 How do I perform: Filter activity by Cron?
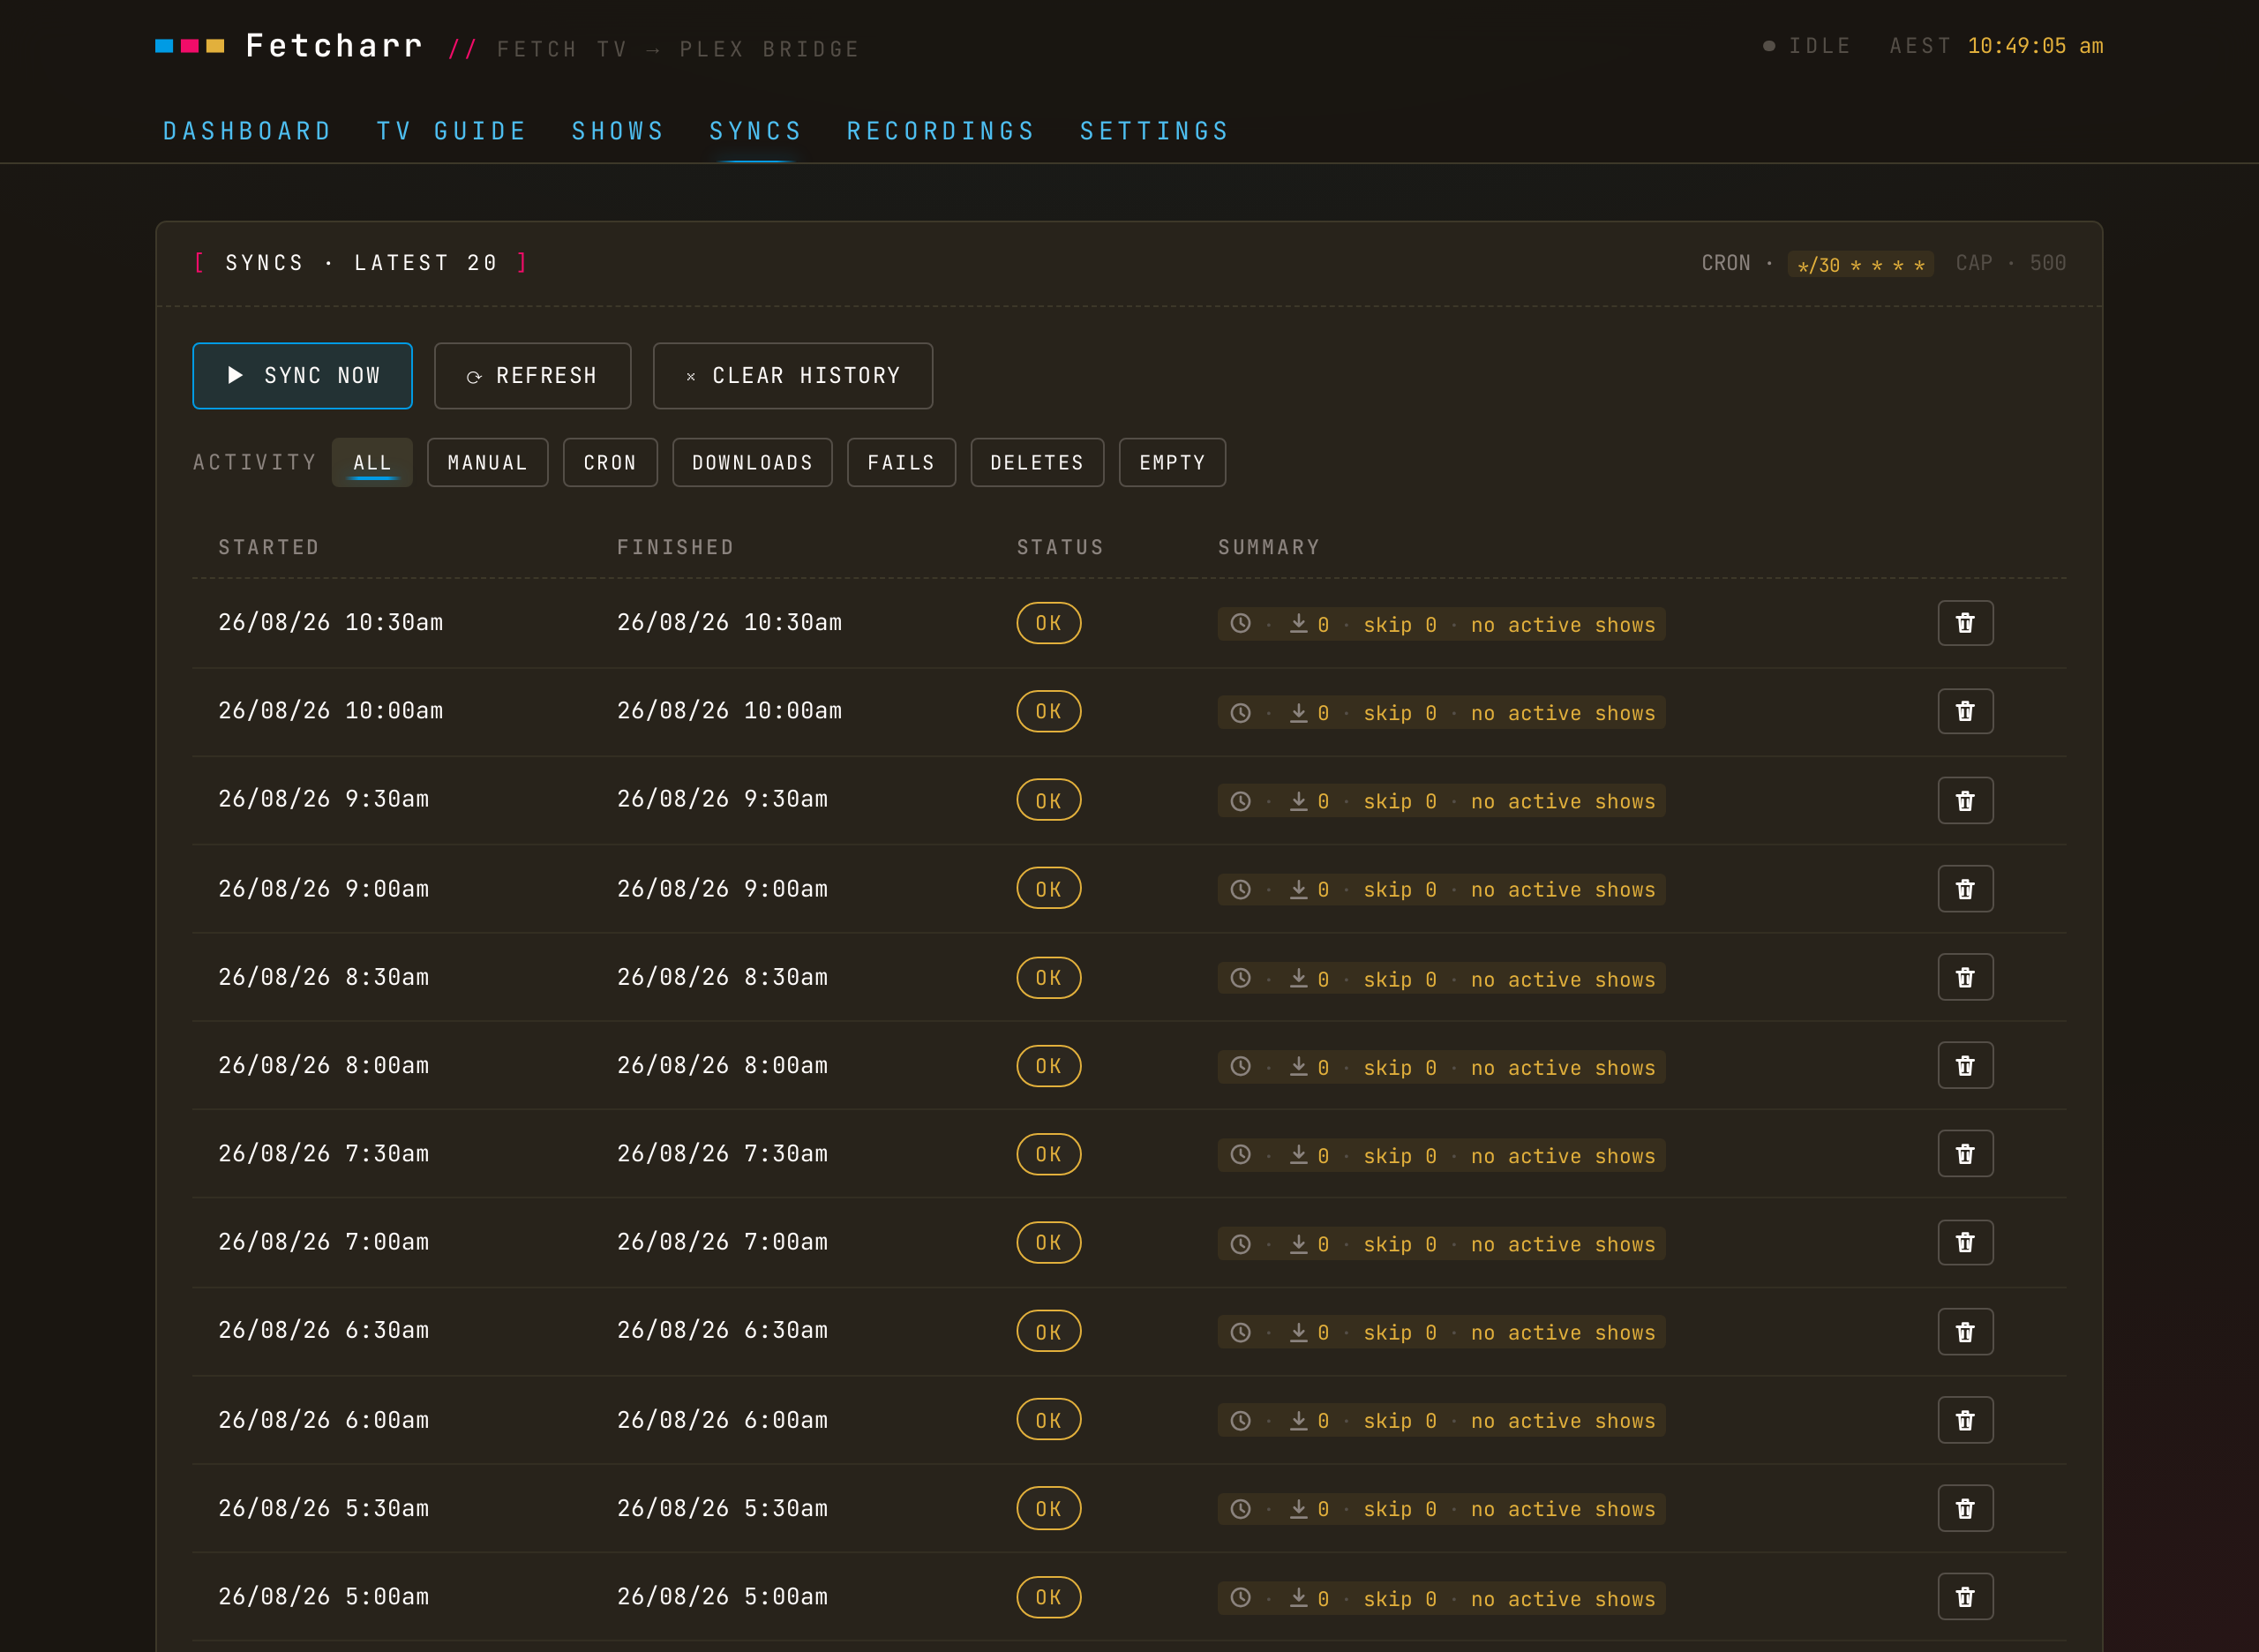610,462
